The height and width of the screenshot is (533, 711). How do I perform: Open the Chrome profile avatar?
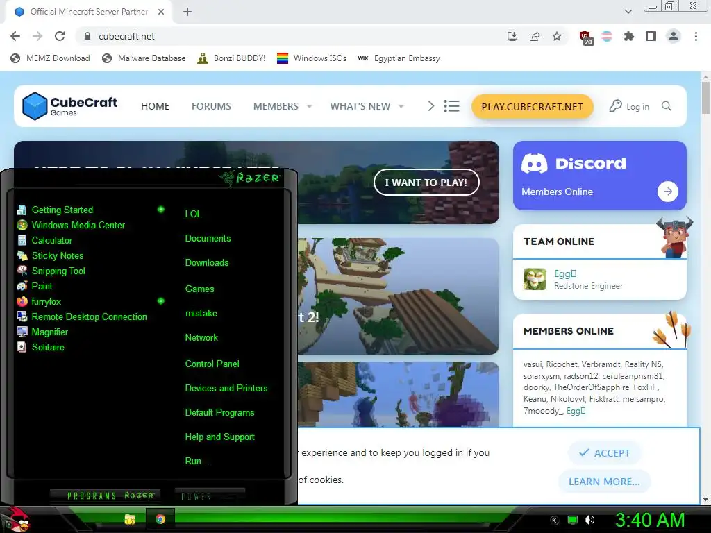click(674, 36)
